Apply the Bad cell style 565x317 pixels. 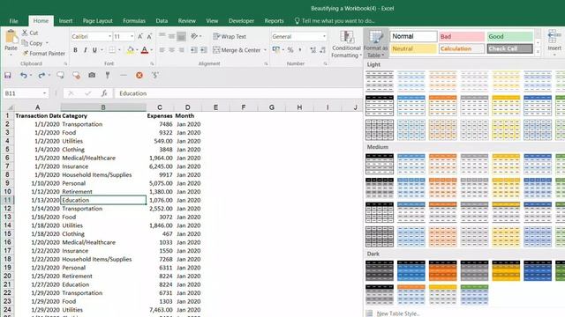tap(462, 36)
